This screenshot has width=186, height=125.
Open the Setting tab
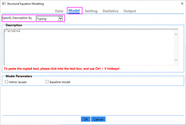tap(91, 11)
